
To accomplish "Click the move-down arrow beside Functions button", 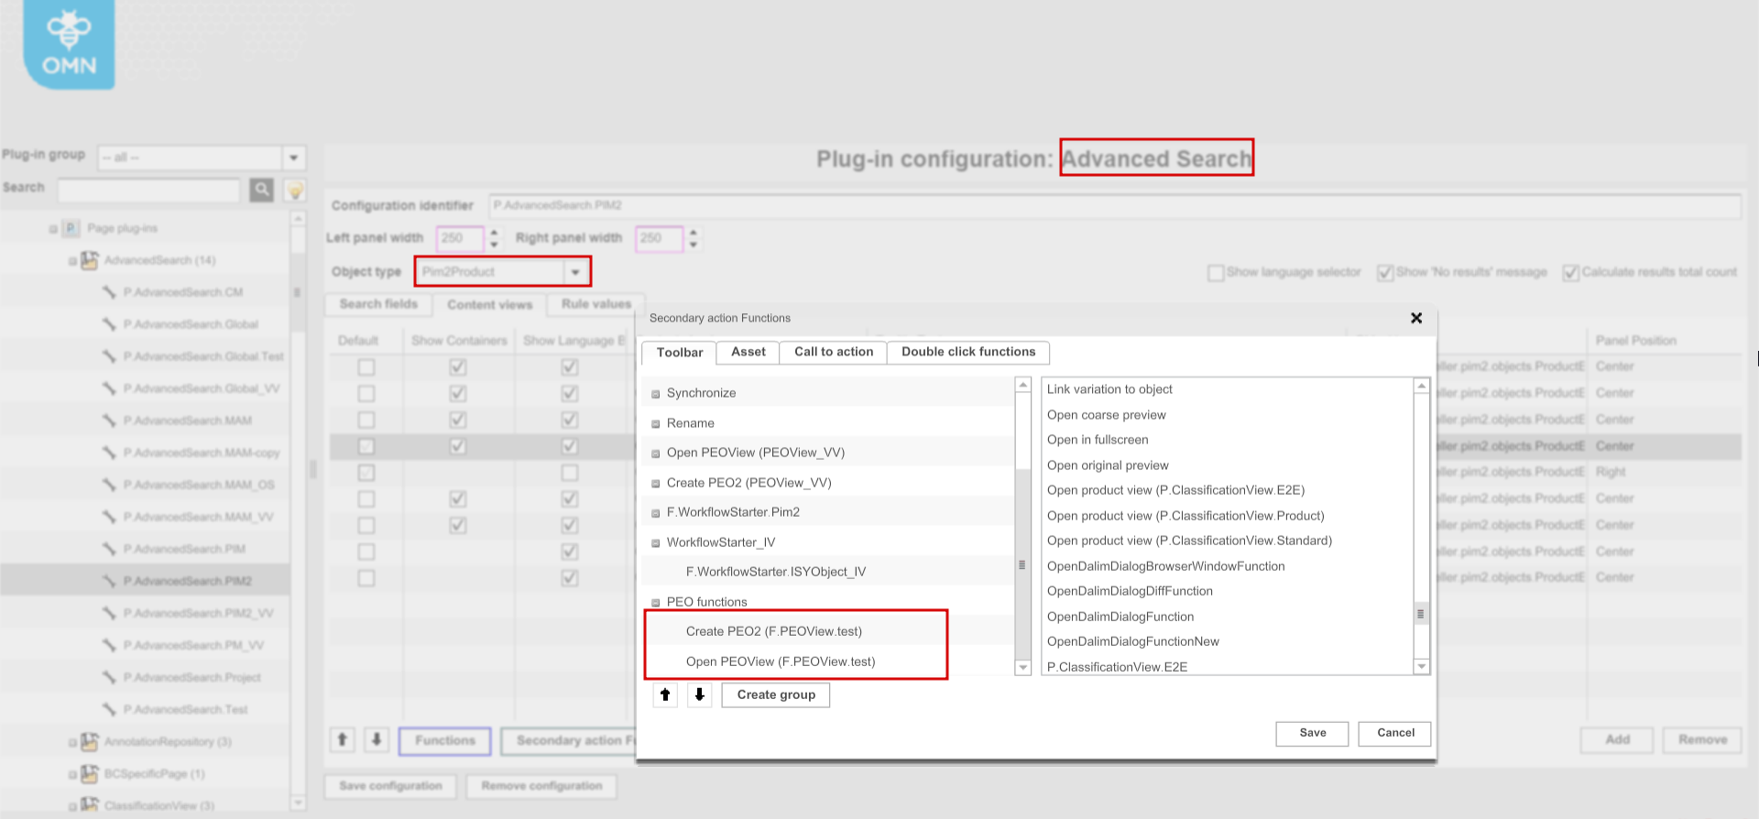I will pyautogui.click(x=377, y=740).
